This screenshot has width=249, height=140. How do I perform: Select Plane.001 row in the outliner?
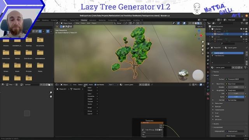(227, 34)
